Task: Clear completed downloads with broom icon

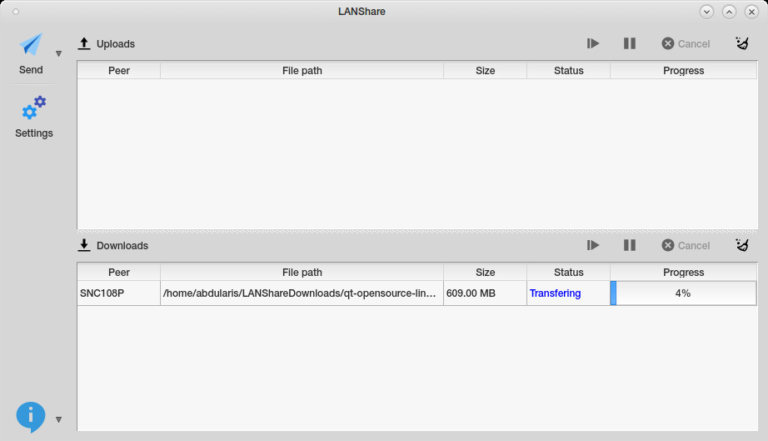Action: coord(742,245)
